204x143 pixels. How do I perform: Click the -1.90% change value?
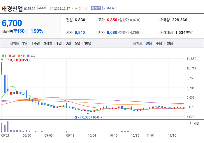click(36, 31)
